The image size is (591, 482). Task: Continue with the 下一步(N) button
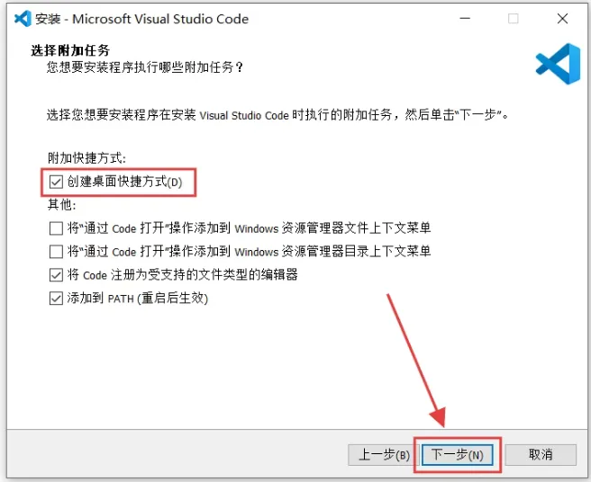coord(457,455)
